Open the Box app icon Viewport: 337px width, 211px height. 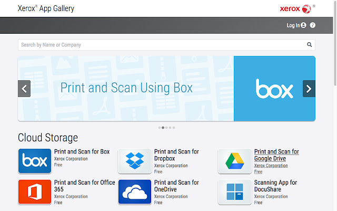tap(35, 161)
